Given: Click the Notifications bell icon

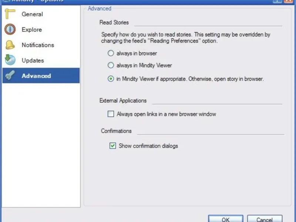Looking at the screenshot, I should [x=10, y=45].
